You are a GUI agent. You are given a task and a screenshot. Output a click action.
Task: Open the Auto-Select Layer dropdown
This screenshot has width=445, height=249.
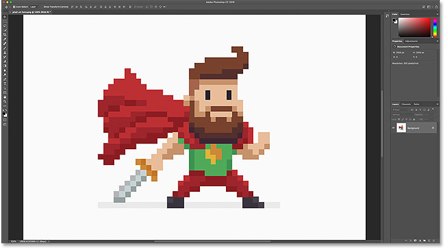34,7
